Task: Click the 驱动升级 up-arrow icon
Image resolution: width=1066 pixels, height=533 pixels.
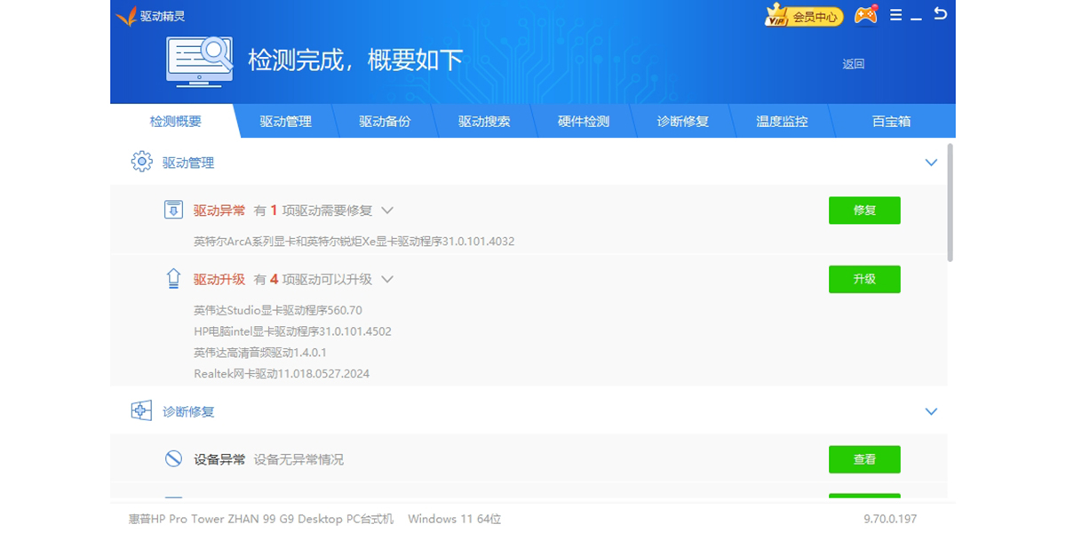Action: (x=173, y=279)
